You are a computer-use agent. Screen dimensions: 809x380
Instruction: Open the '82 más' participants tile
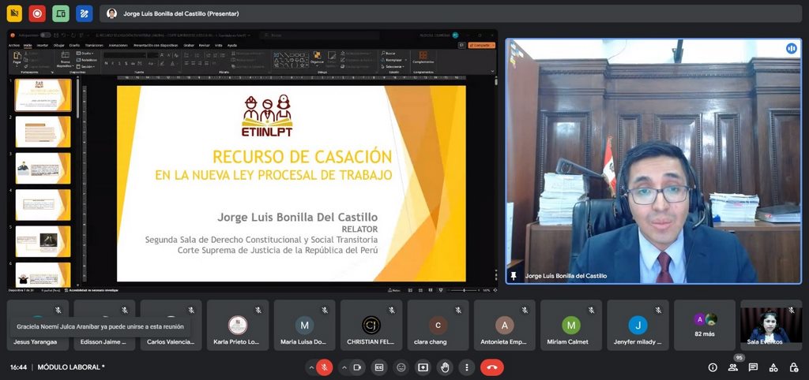point(705,325)
